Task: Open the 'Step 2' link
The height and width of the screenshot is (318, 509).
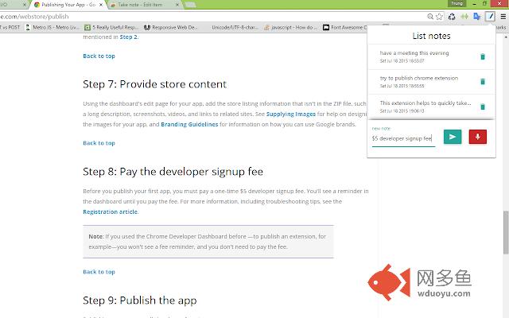Action: click(127, 37)
